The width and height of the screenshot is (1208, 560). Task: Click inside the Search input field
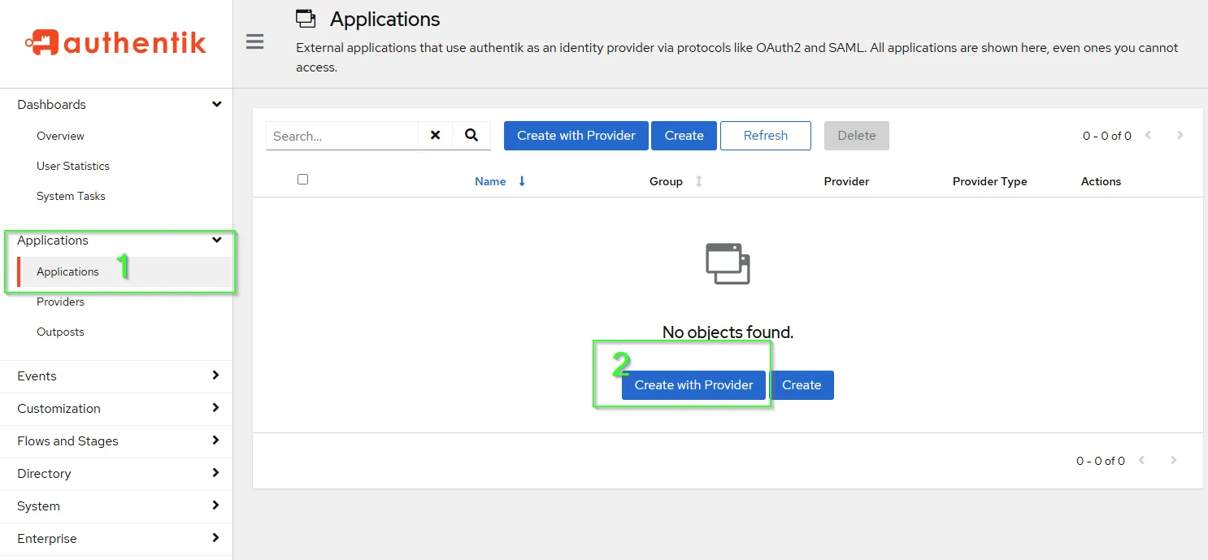(x=341, y=135)
